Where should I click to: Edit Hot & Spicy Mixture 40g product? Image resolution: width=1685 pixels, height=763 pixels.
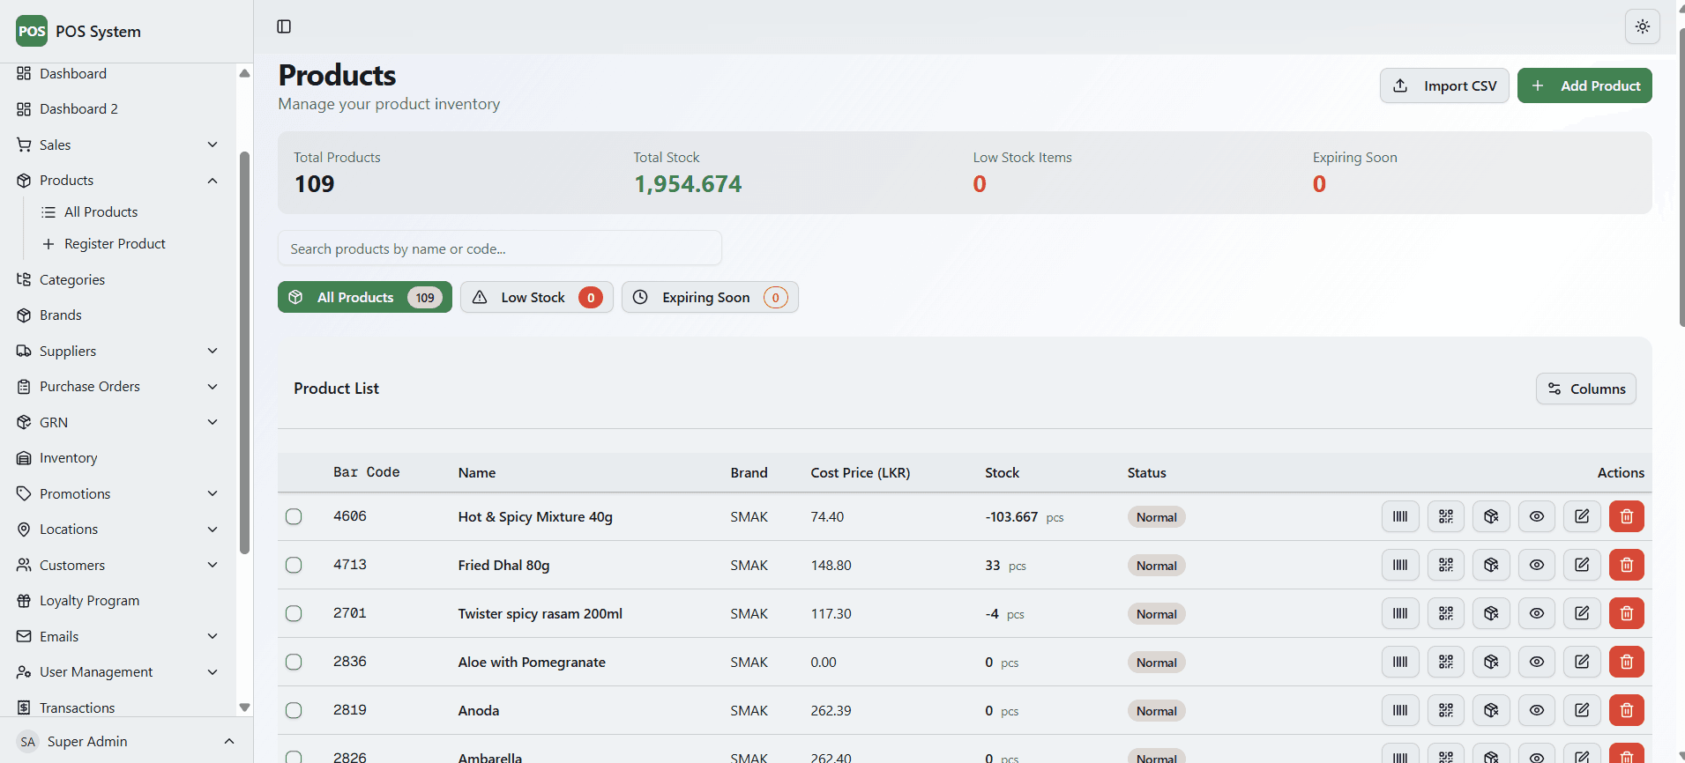1582,516
